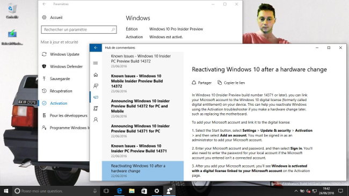349x196 pixels.
Task: Click the Récupération history icon
Action: pyautogui.click(x=44, y=91)
